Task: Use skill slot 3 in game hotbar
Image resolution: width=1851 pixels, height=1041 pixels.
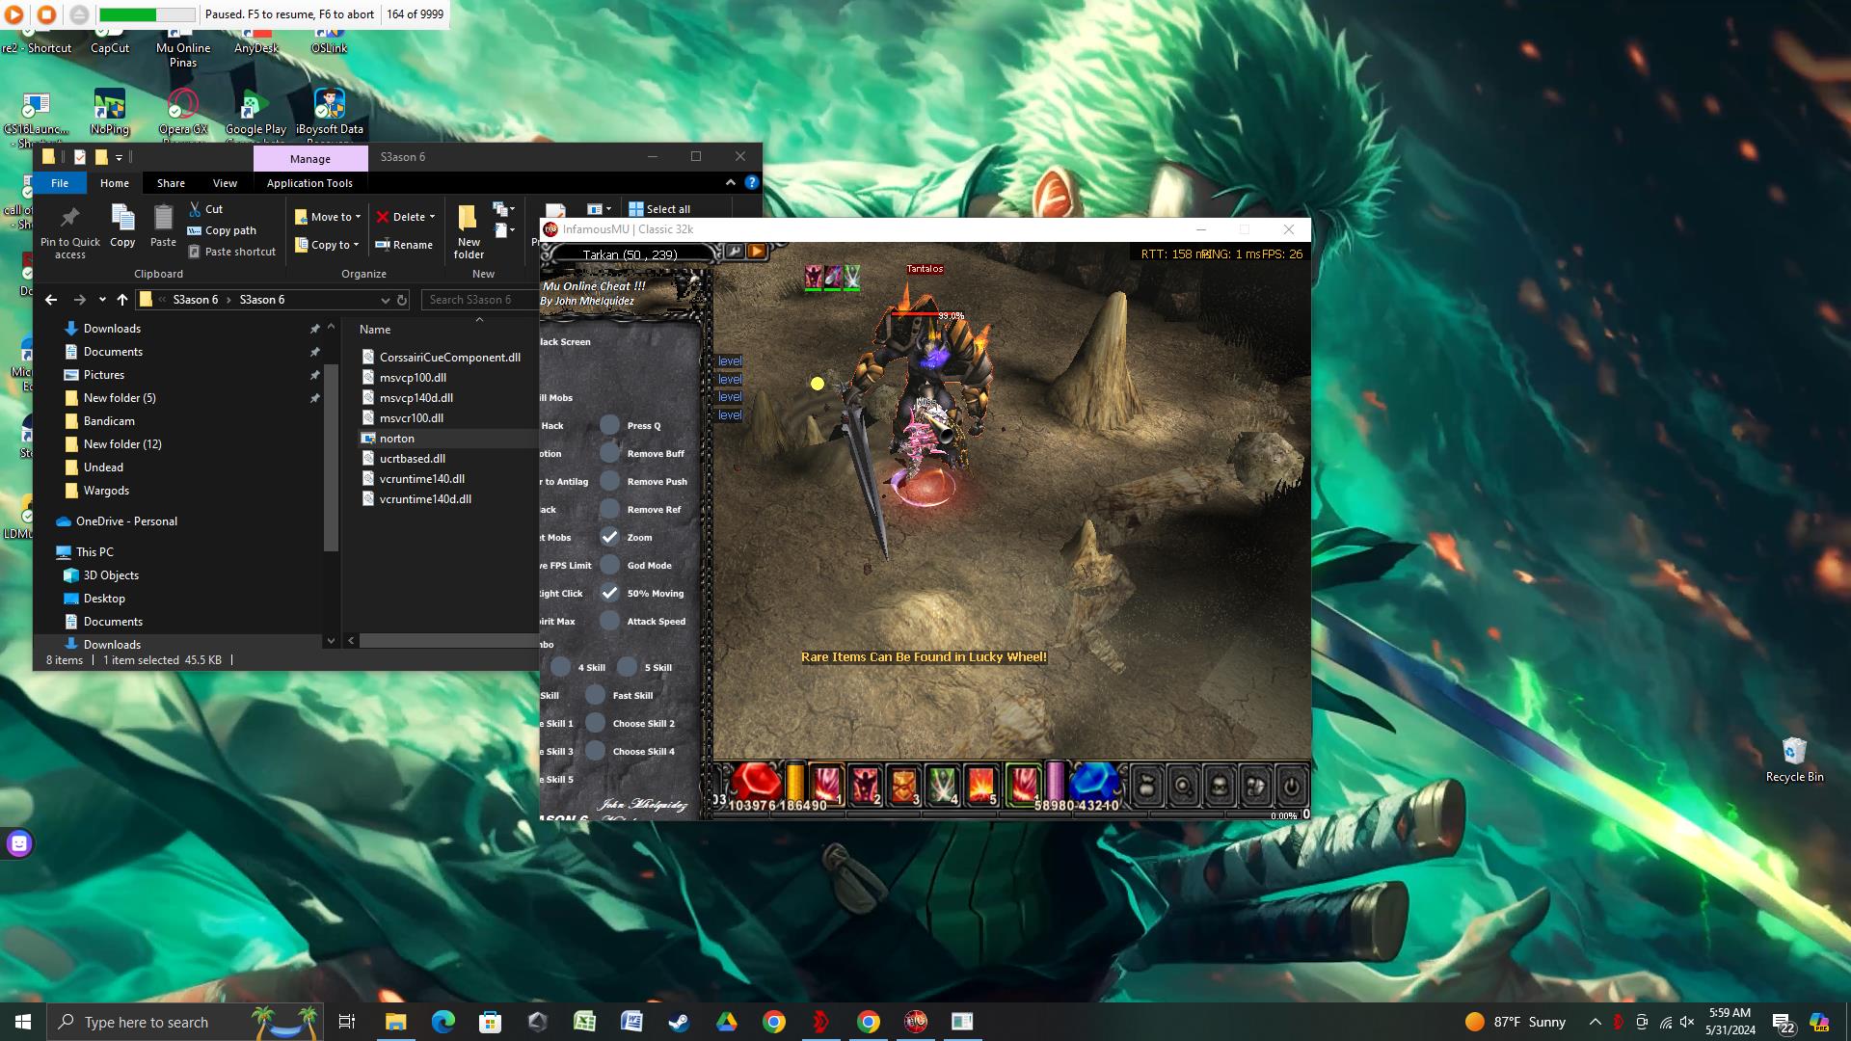Action: click(x=903, y=784)
